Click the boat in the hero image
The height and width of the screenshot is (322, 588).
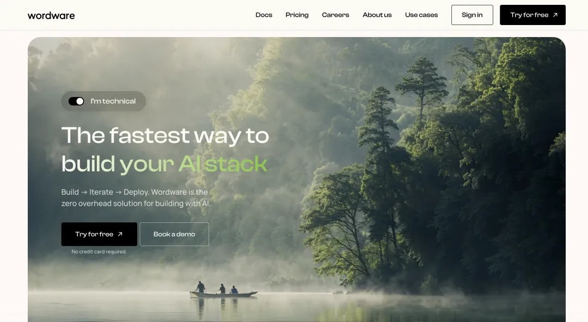[x=224, y=294]
